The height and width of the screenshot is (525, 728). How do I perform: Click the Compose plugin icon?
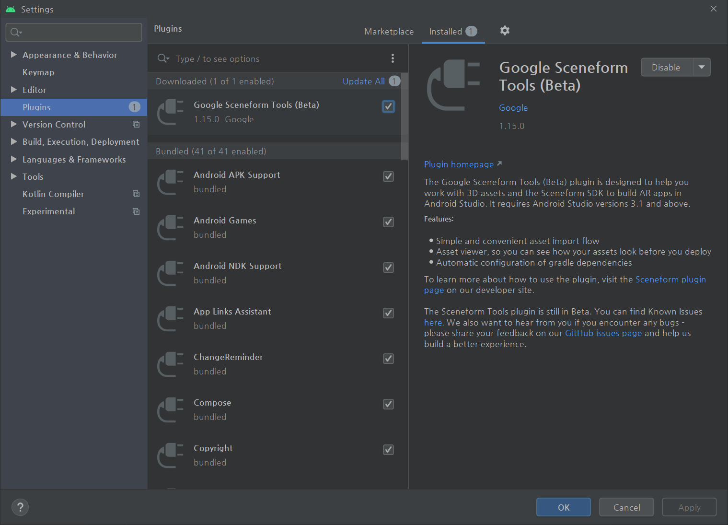click(x=171, y=409)
